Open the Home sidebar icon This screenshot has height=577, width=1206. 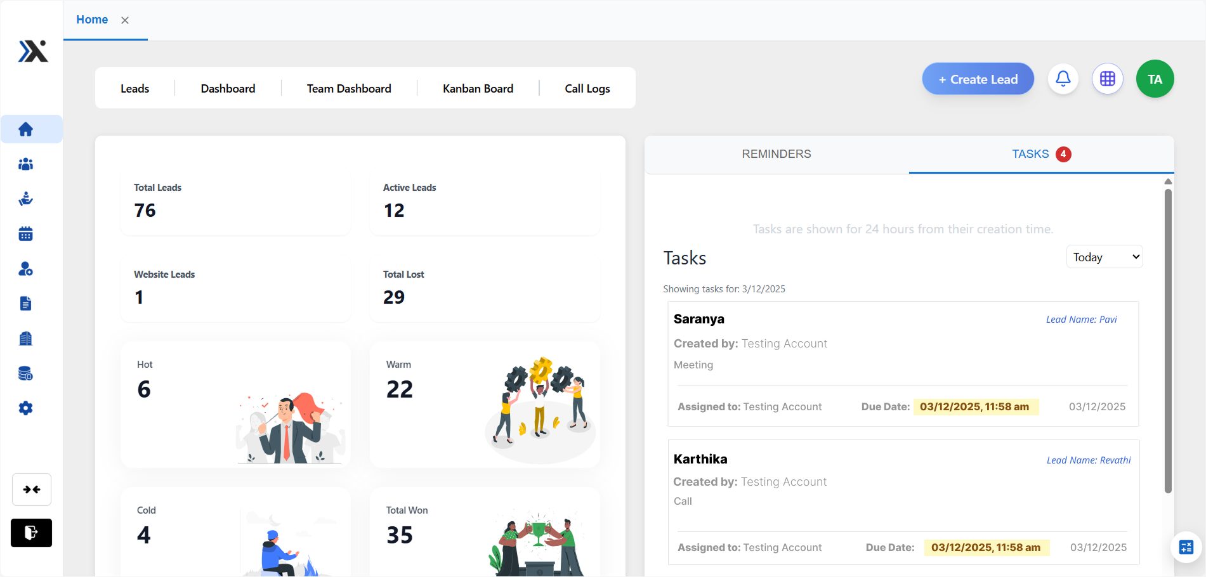(26, 129)
